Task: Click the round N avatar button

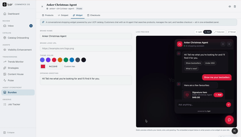Action: click(235, 131)
